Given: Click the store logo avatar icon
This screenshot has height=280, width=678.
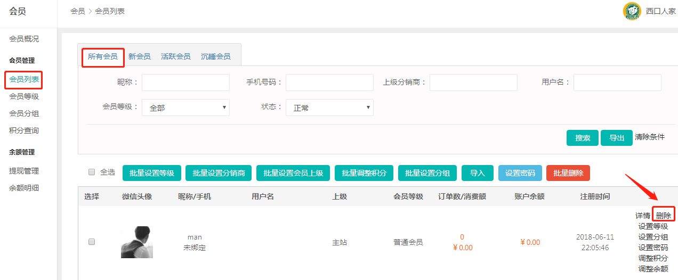Looking at the screenshot, I should [x=632, y=11].
